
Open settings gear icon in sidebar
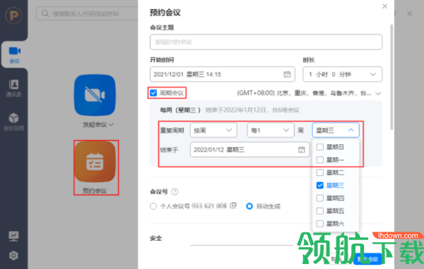point(13,255)
